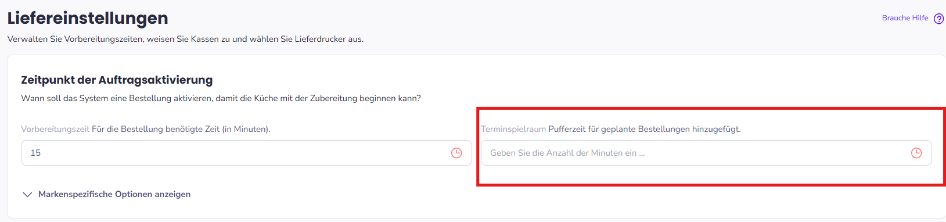Click placeholder Geben Sie die Anzahl
946x222 pixels.
[x=567, y=153]
